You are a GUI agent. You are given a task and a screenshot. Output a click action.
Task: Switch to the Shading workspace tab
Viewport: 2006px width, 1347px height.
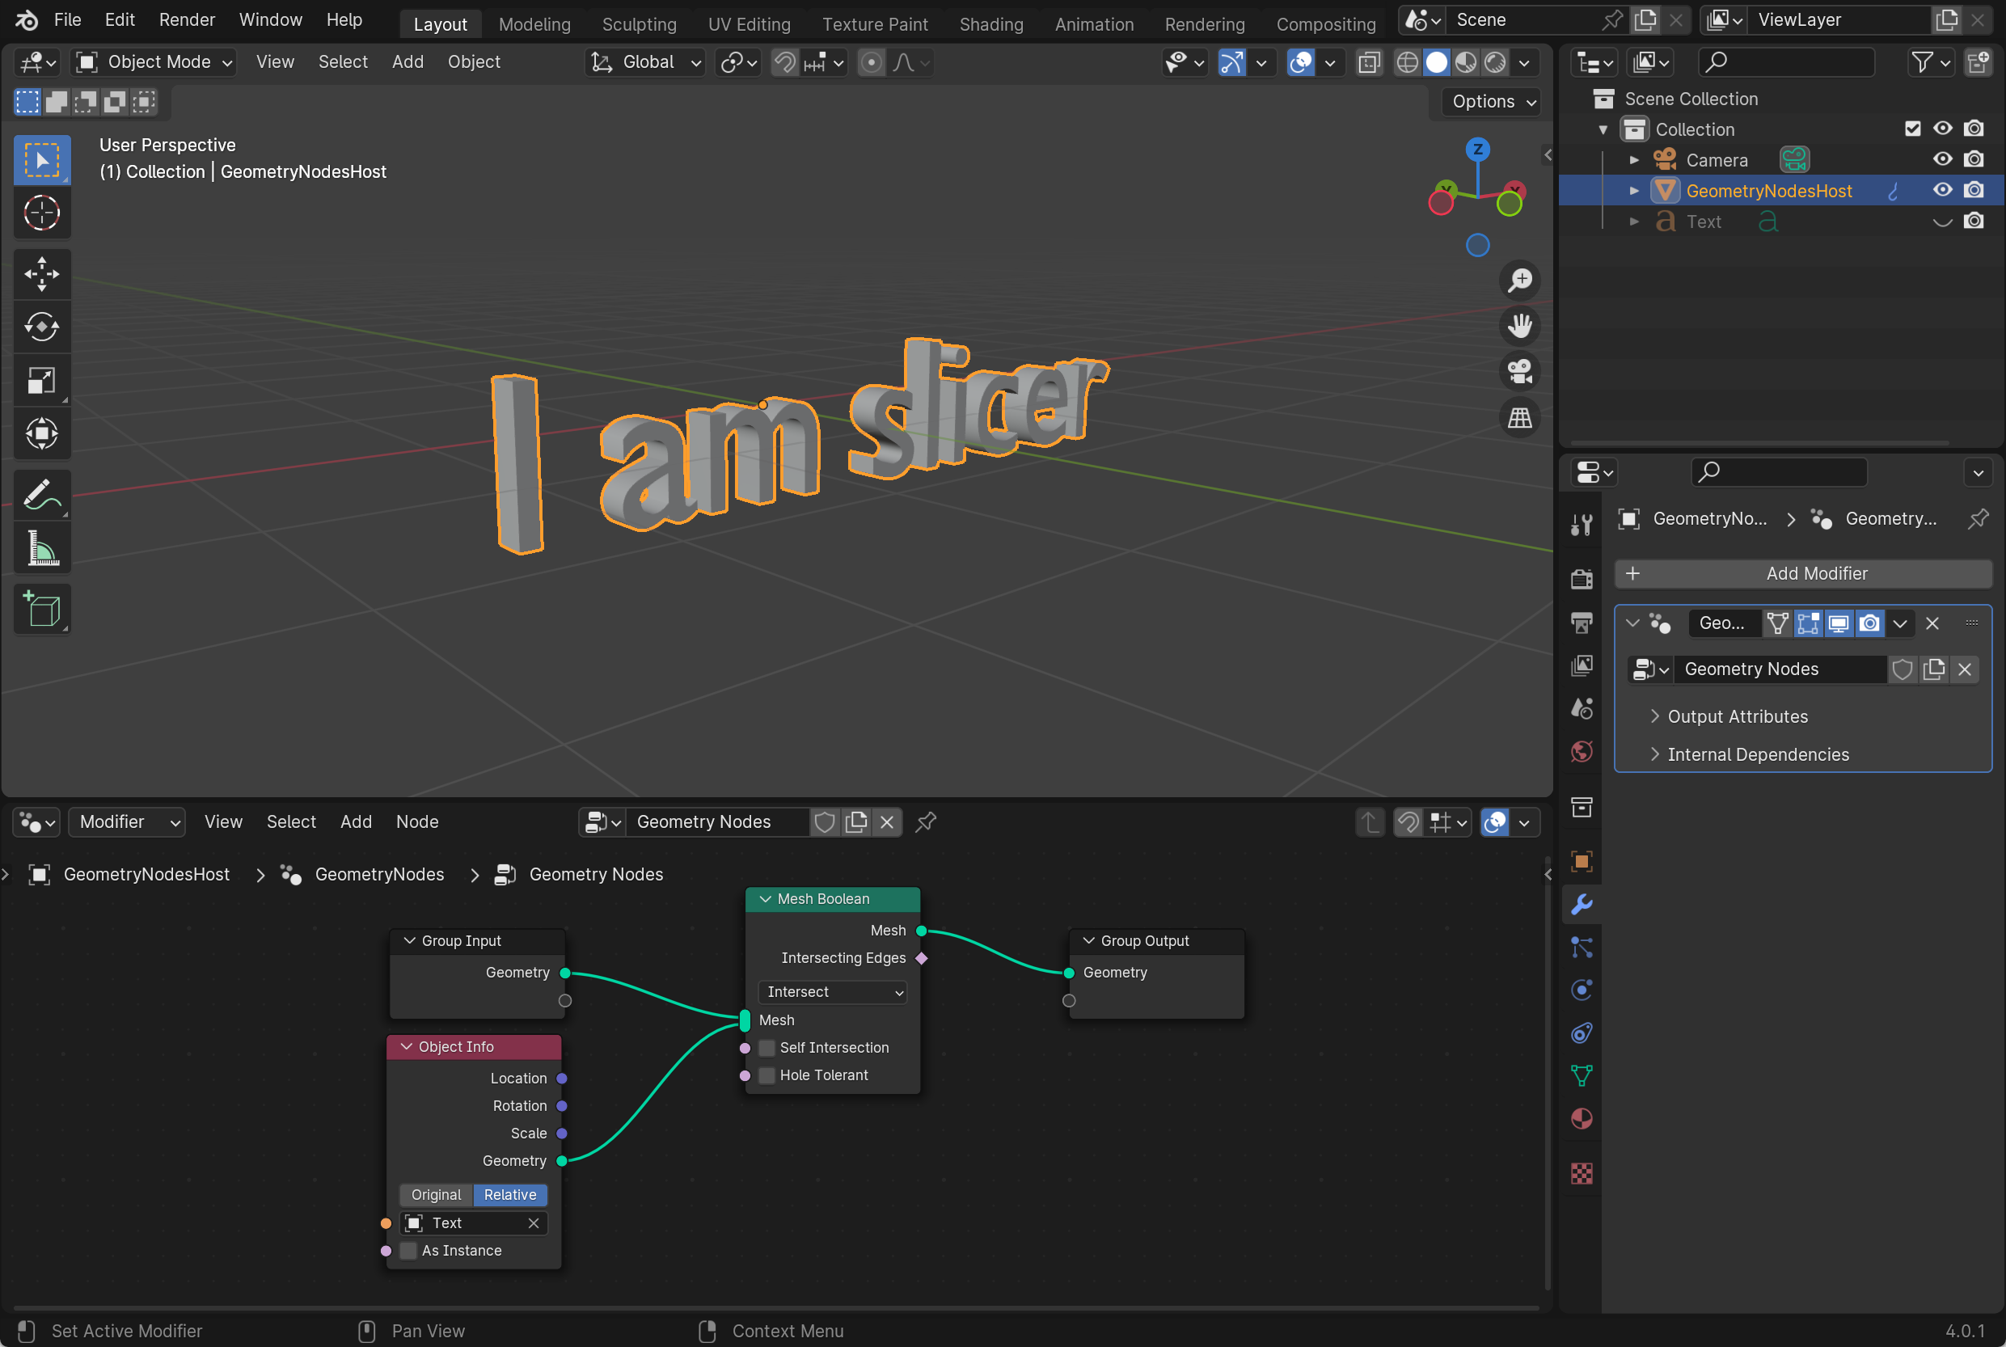990,24
